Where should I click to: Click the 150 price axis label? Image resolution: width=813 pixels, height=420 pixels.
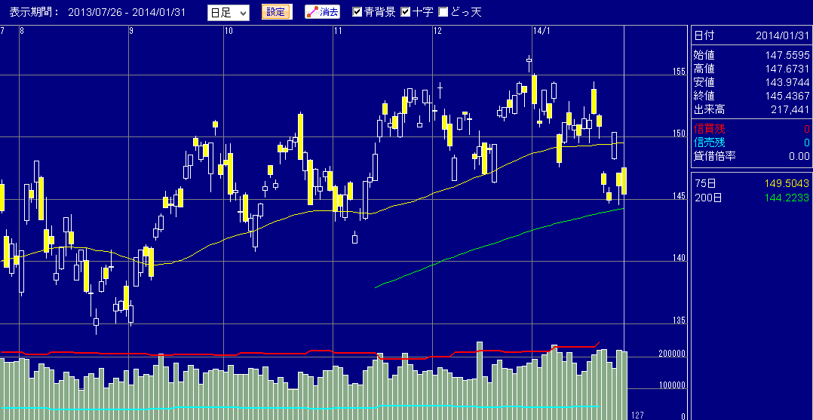pos(680,133)
